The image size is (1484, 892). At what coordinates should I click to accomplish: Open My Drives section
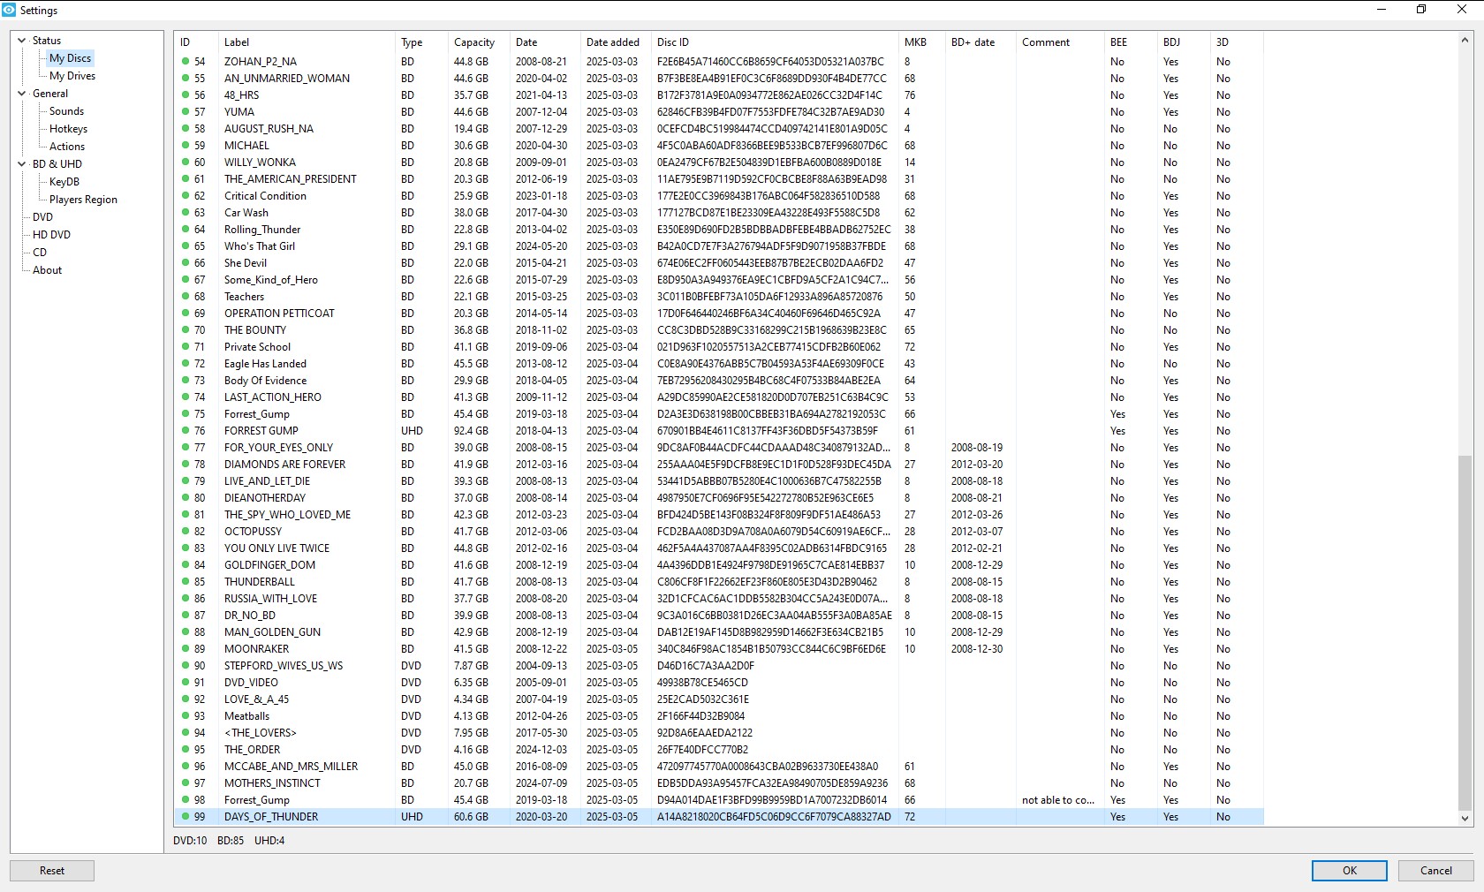pyautogui.click(x=72, y=76)
